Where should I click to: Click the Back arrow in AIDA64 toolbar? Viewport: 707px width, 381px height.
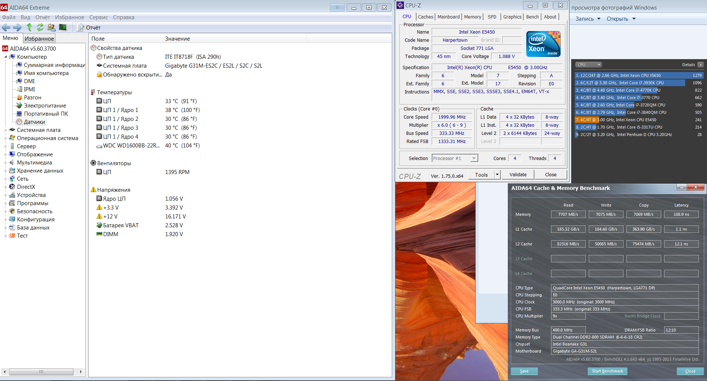[x=6, y=27]
